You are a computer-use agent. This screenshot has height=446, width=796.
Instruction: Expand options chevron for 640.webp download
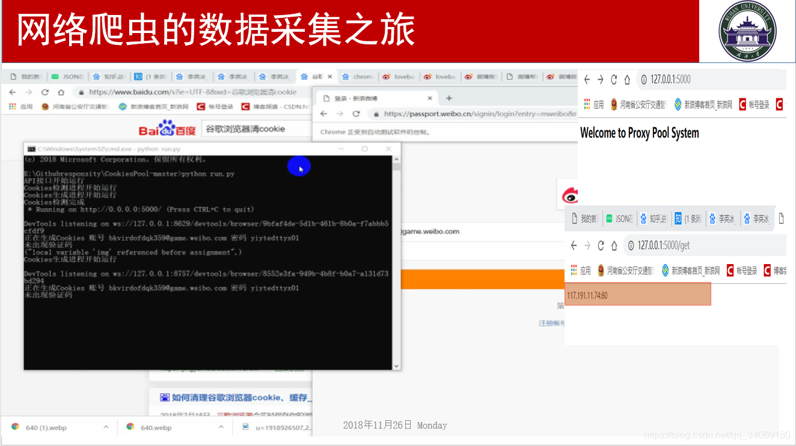(222, 427)
